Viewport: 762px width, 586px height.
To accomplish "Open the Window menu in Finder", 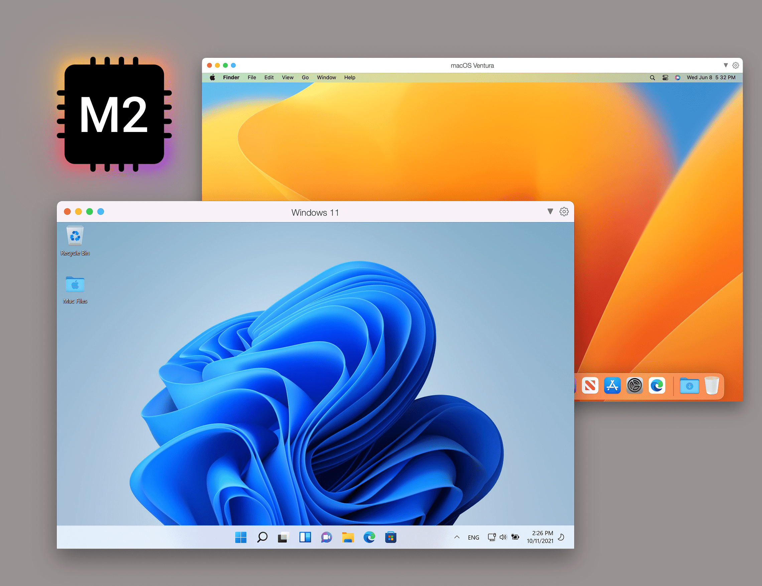I will 327,78.
